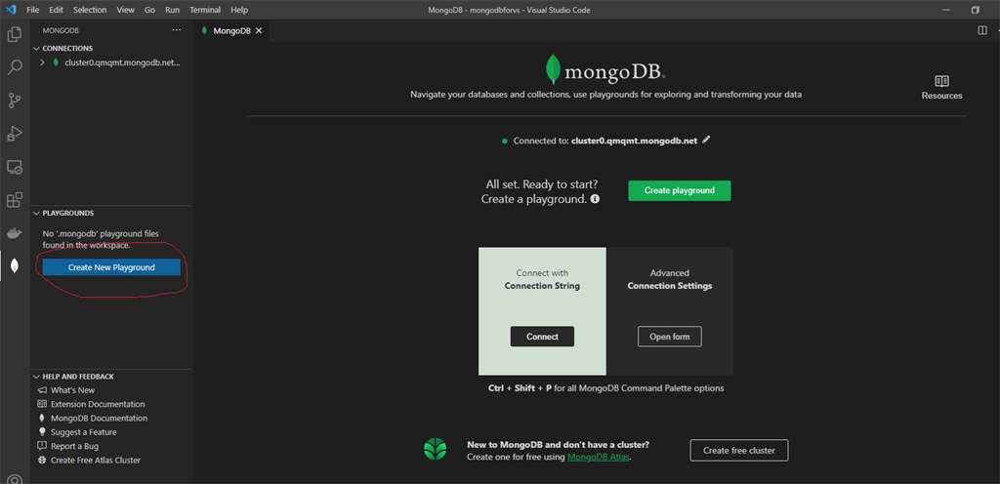The height and width of the screenshot is (484, 1000).
Task: Restore the window using the title bar button
Action: [976, 10]
